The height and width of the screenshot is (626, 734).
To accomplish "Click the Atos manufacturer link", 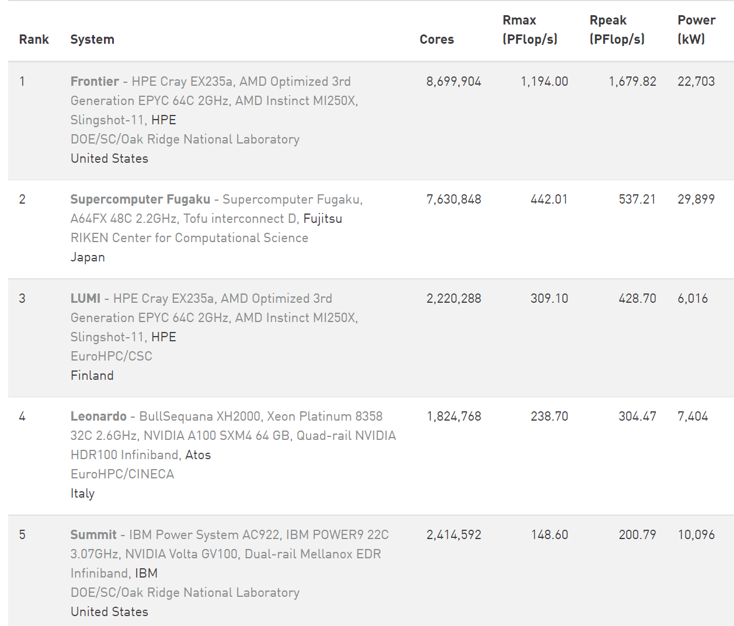I will click(x=198, y=455).
